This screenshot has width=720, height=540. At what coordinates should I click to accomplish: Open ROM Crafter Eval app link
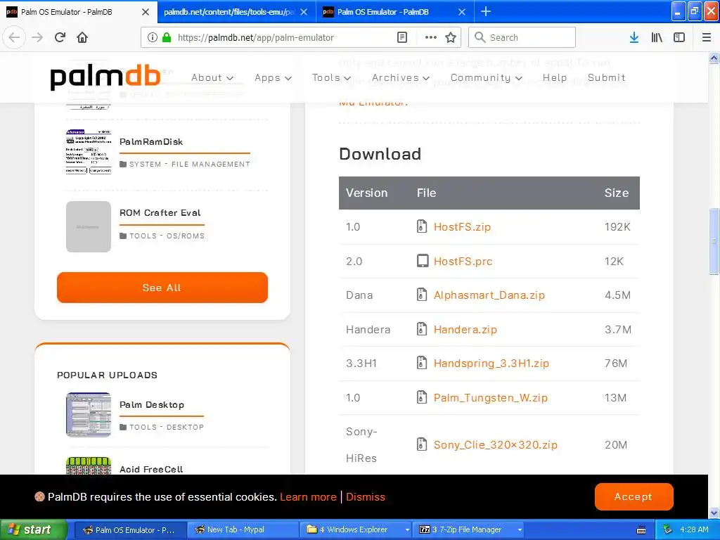160,212
